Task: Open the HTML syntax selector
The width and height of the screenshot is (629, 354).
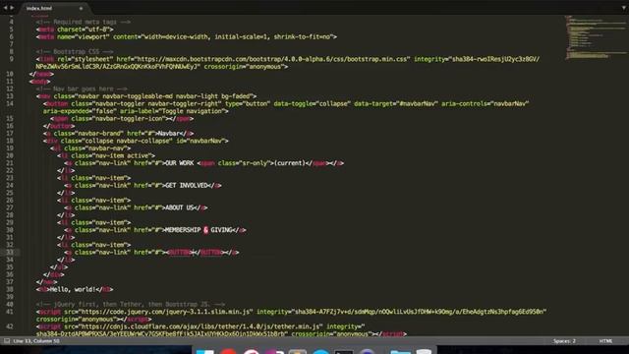Action: 605,341
